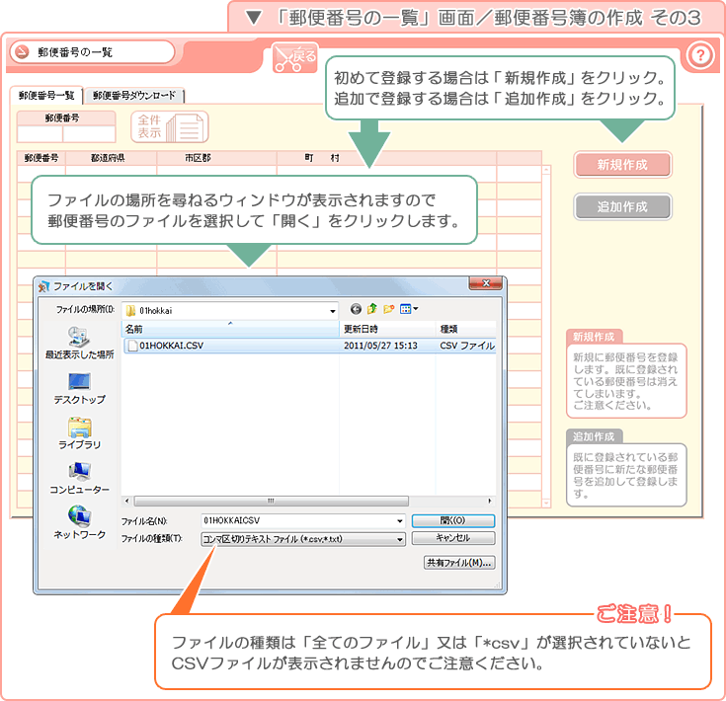Click the 全件表示 show-all icon
Viewport: 726px width, 701px height.
[x=170, y=127]
